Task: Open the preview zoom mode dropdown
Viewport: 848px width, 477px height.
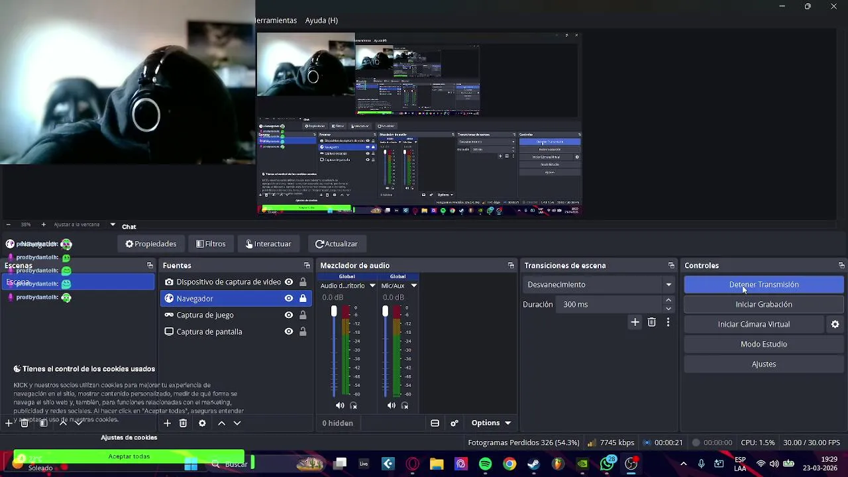Action: coord(113,225)
